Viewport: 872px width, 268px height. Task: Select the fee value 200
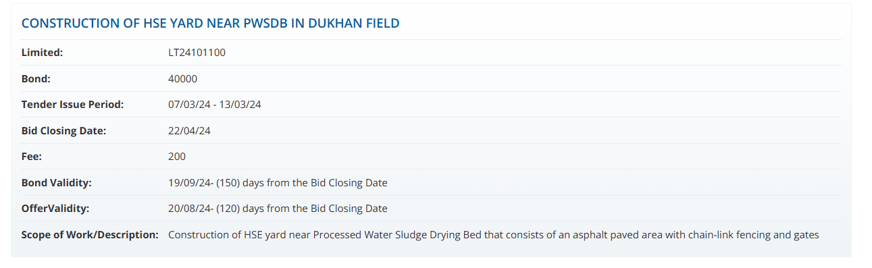pyautogui.click(x=177, y=157)
